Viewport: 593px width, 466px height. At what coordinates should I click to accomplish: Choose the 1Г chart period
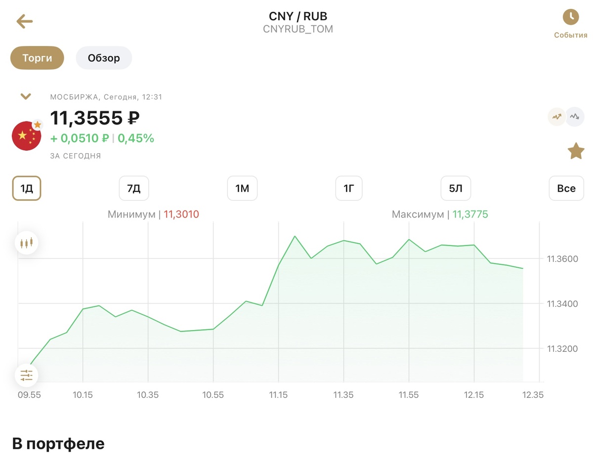click(349, 188)
